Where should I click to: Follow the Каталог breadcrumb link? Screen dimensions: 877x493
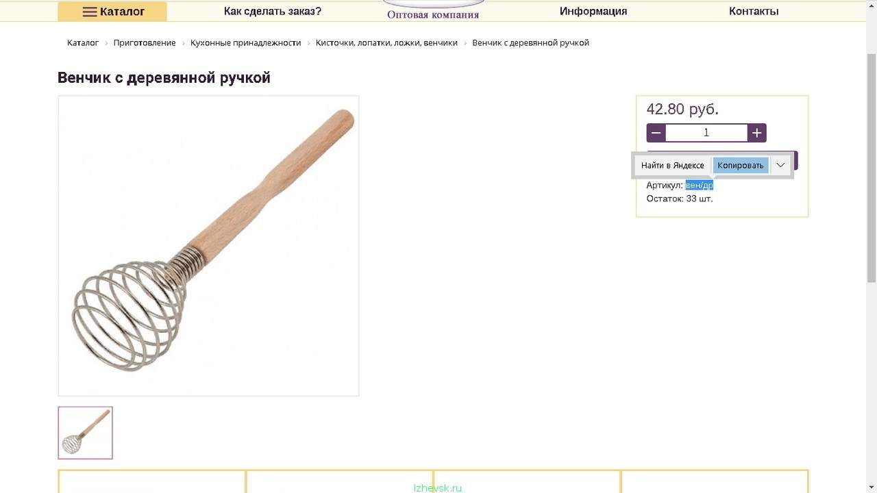pos(83,42)
